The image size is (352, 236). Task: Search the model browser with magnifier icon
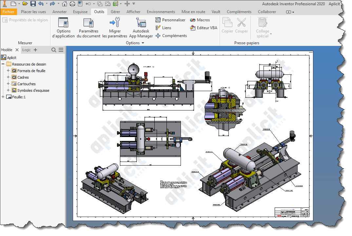54,50
